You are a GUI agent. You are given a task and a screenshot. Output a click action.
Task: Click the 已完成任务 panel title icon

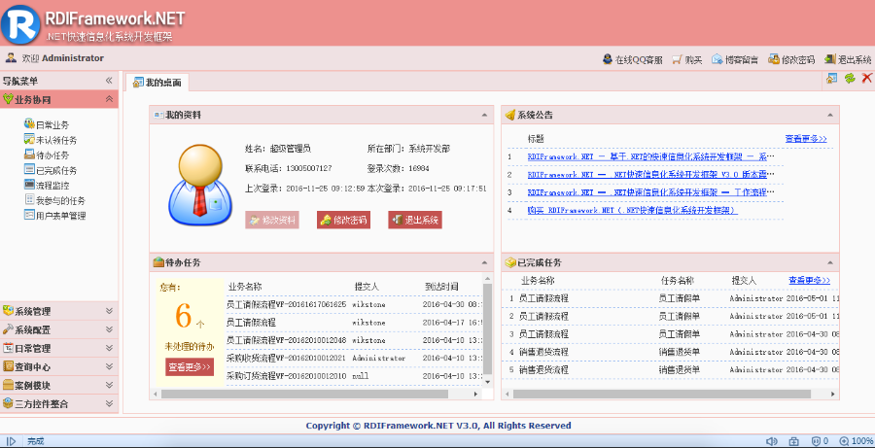click(x=510, y=262)
